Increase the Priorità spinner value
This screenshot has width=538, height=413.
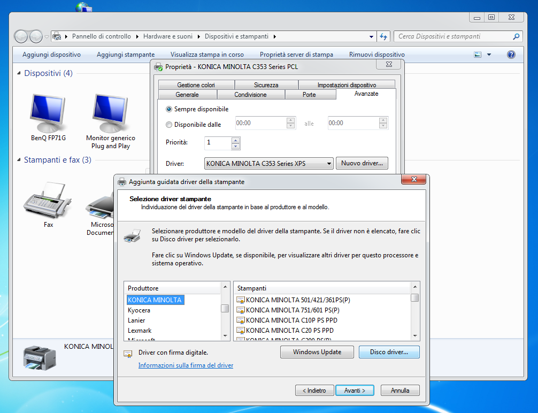click(235, 140)
